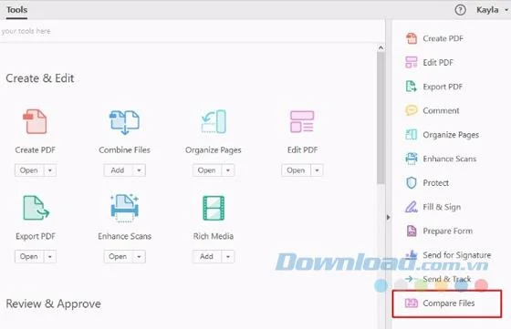
Task: Click Open button under Export PDF
Action: 29,256
